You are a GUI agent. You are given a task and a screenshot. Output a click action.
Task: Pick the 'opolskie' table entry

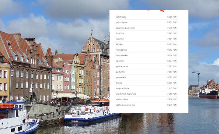click(120, 61)
